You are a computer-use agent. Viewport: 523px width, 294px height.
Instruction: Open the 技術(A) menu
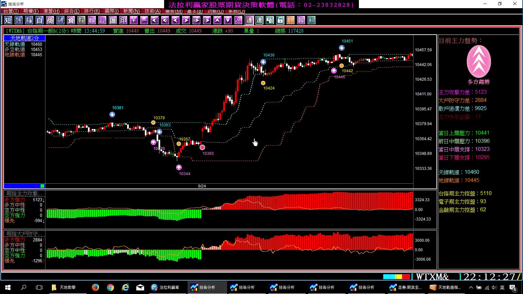coord(153,11)
